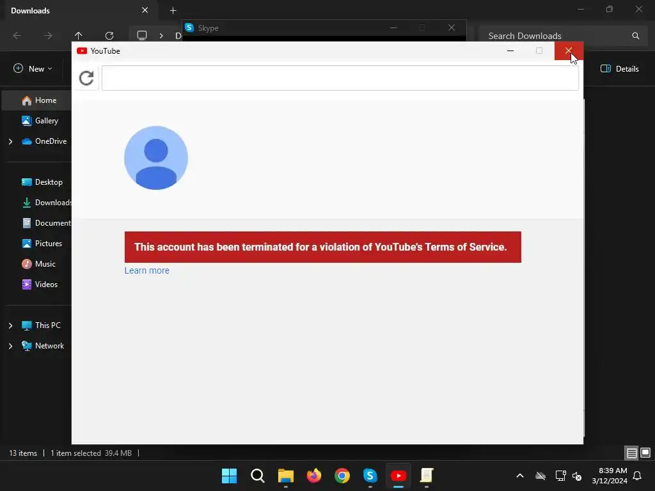Go forward in File Explorer

(47, 36)
